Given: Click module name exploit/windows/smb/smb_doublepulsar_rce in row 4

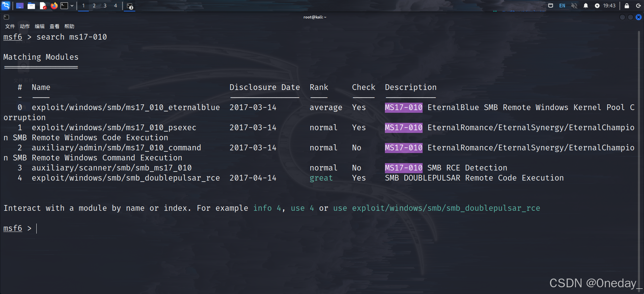Looking at the screenshot, I should coord(126,178).
